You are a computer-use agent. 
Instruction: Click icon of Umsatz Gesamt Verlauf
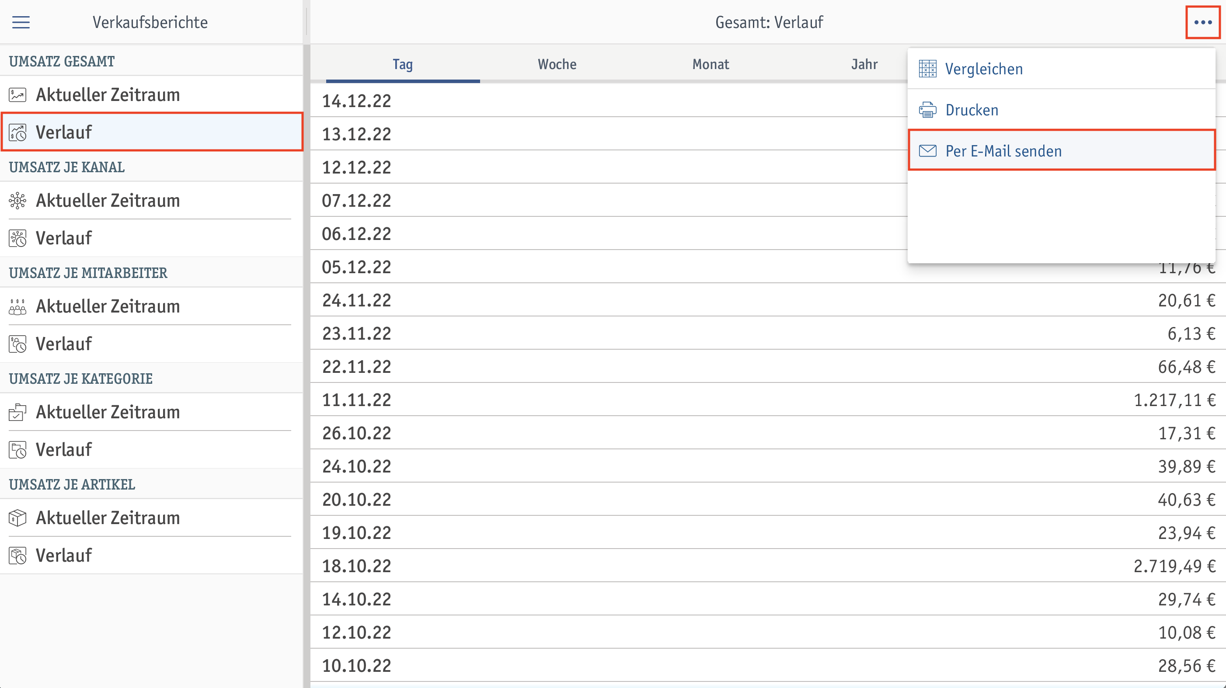point(17,132)
